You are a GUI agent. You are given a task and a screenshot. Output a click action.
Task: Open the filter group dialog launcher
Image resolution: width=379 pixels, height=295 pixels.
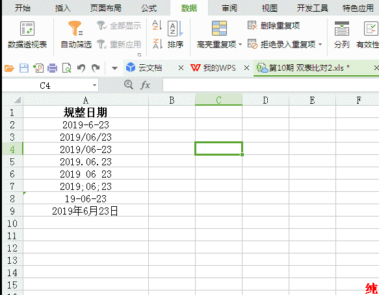tap(139, 54)
